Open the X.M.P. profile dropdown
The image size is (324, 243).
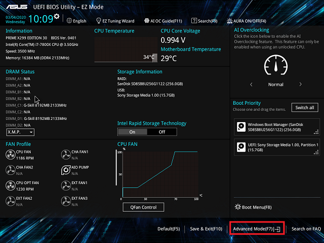click(x=21, y=132)
